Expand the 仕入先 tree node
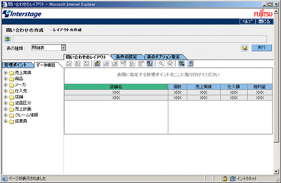 (x=6, y=91)
